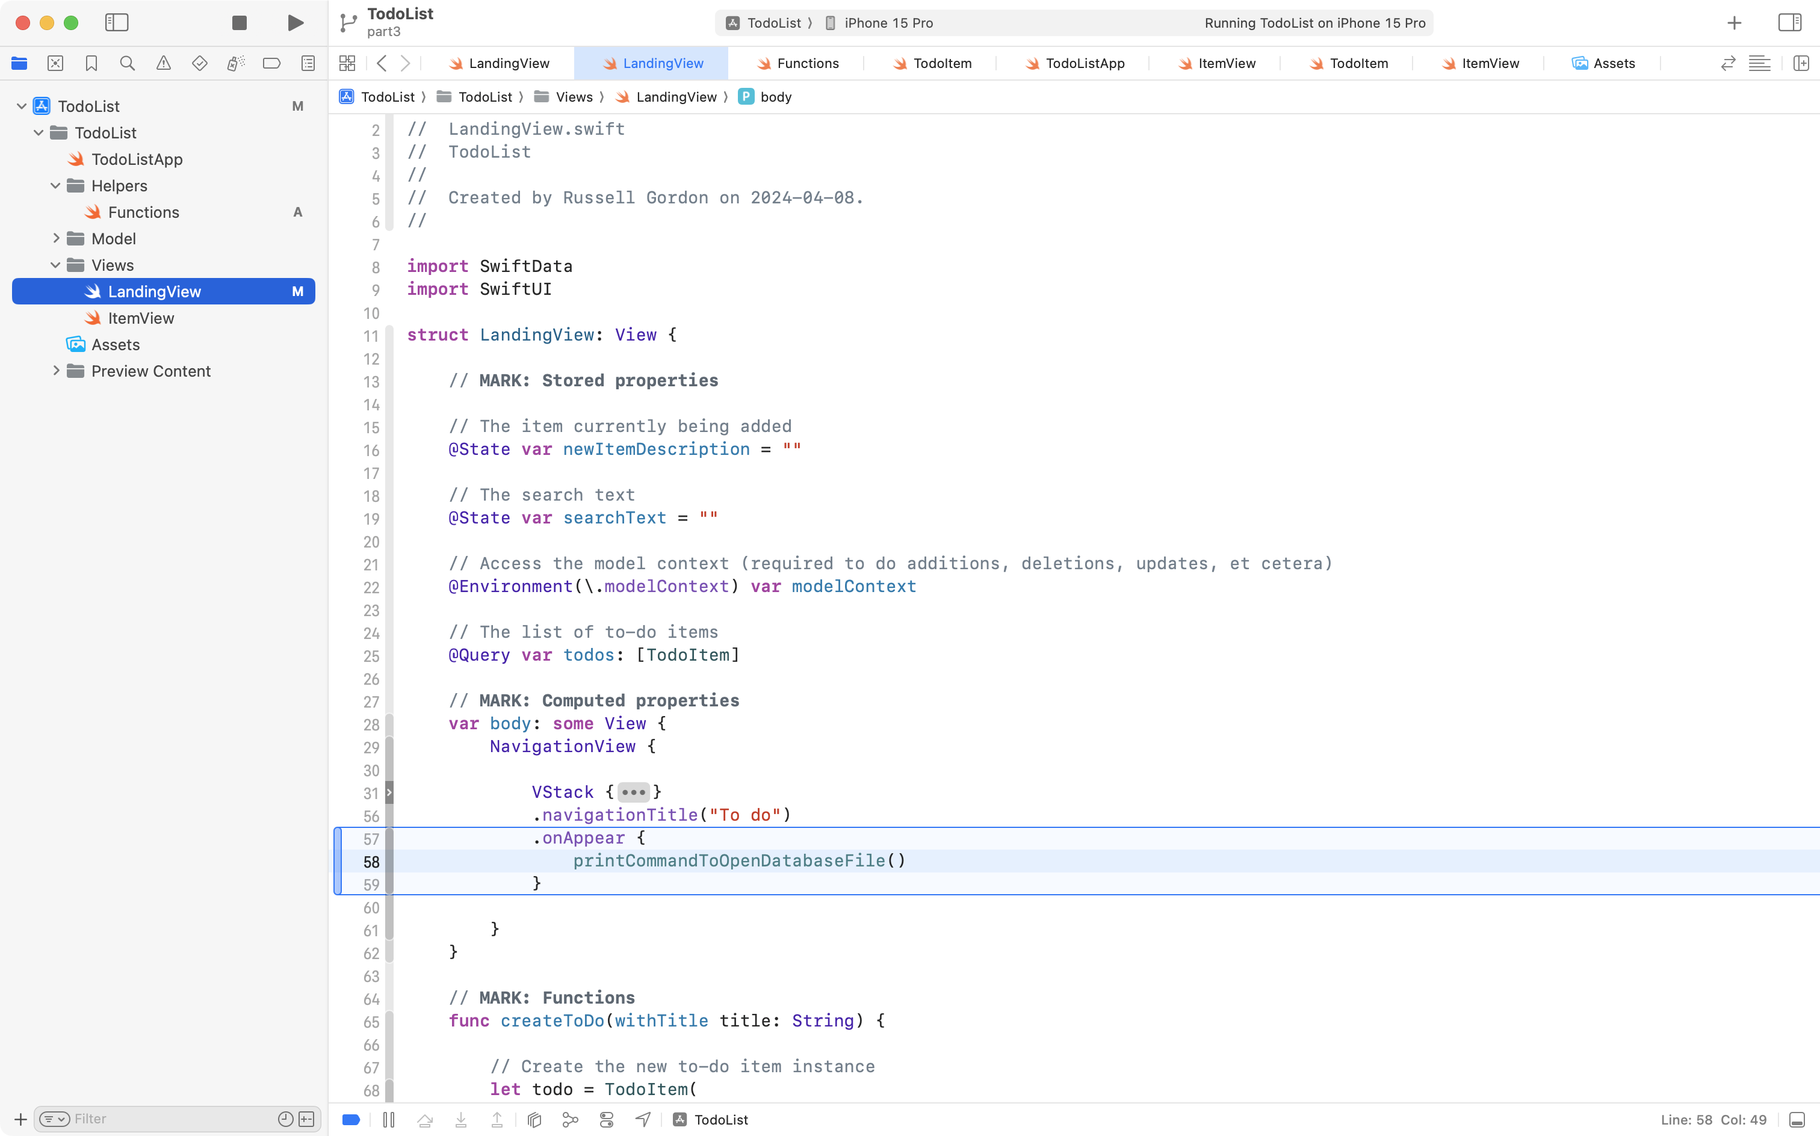Switch to the Functions editor tab

808,63
